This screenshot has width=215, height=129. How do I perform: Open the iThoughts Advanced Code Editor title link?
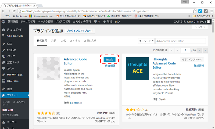click(164, 63)
